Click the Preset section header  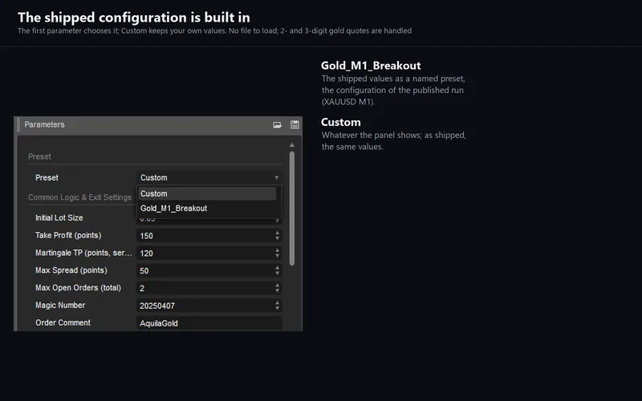click(x=39, y=156)
